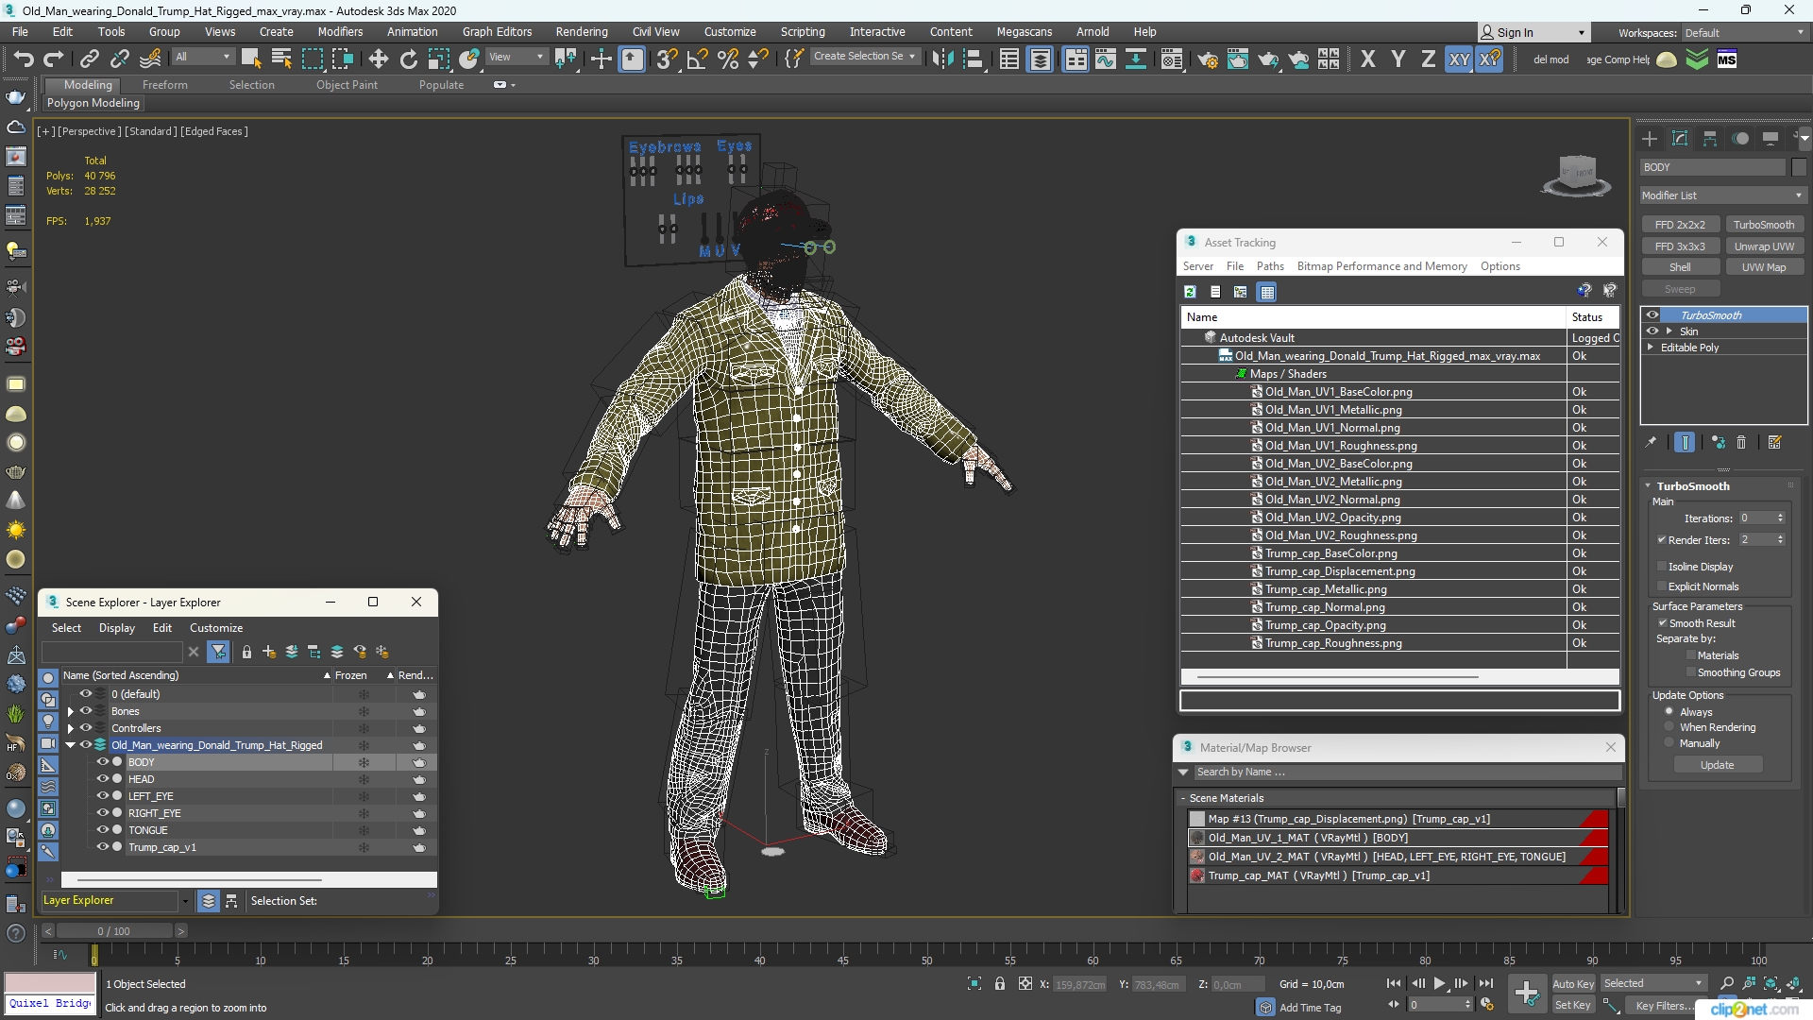Toggle the Bones layer visibility eye

point(86,711)
